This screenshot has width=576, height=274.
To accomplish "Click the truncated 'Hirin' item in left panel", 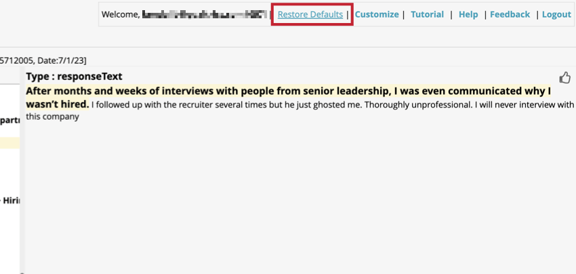I will click(9, 201).
